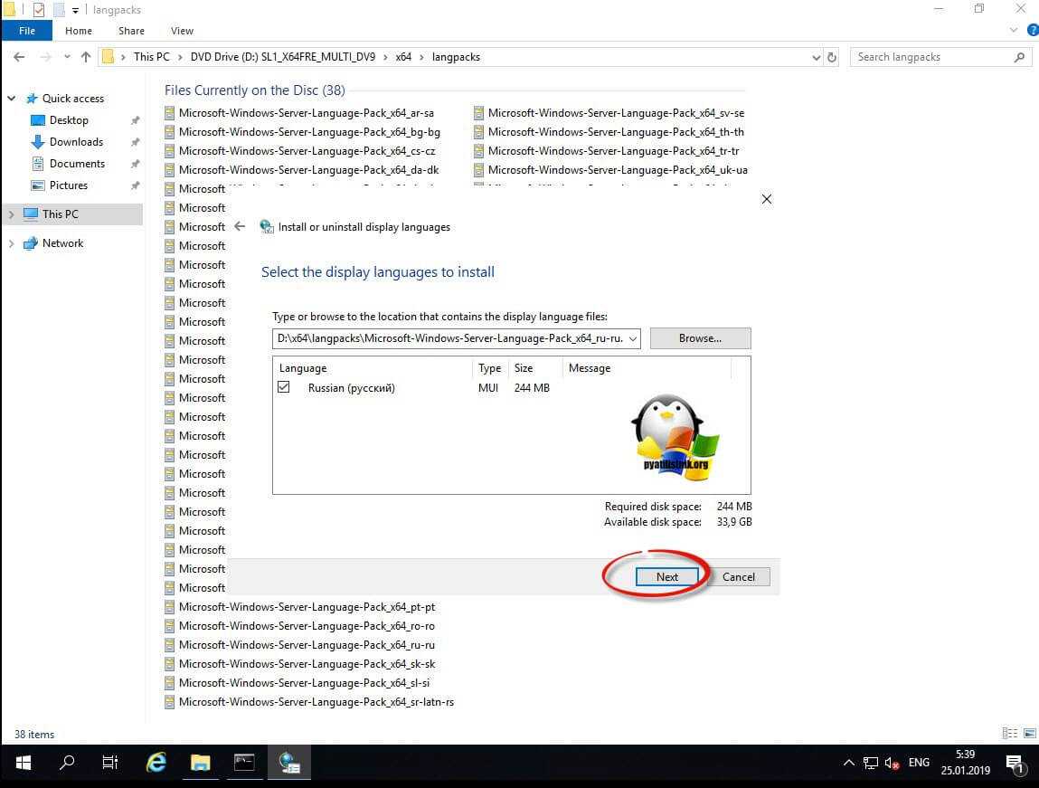Viewport: 1039px width, 788px height.
Task: Open the language file location dropdown
Action: click(632, 338)
